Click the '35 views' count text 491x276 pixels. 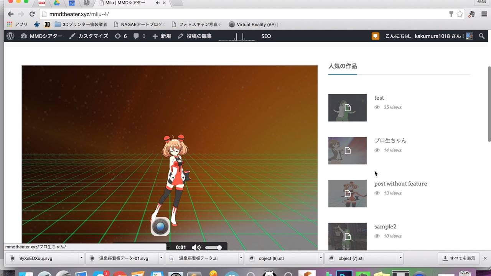click(393, 107)
